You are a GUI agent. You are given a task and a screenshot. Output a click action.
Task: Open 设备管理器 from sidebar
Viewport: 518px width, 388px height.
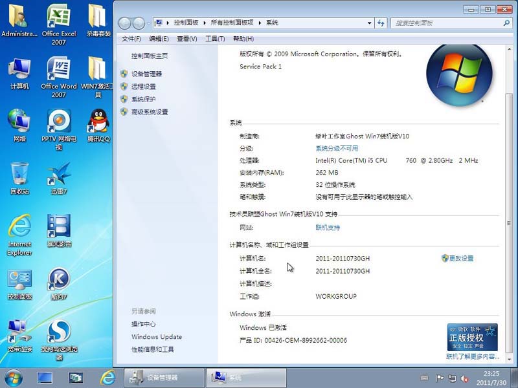(x=146, y=74)
